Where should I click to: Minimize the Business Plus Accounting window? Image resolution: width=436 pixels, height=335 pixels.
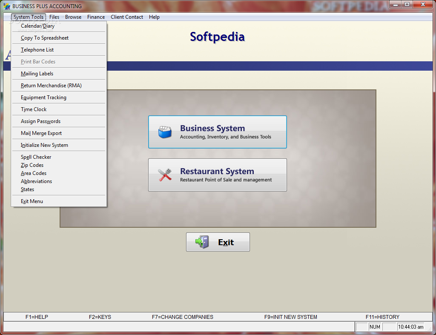pos(396,4)
